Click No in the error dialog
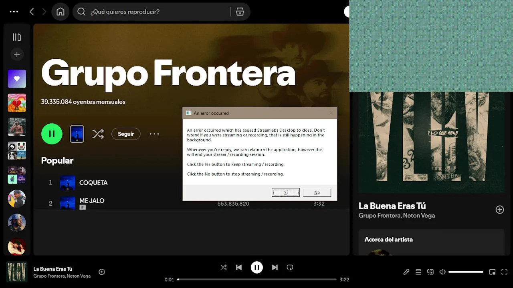This screenshot has height=288, width=513. (x=317, y=192)
